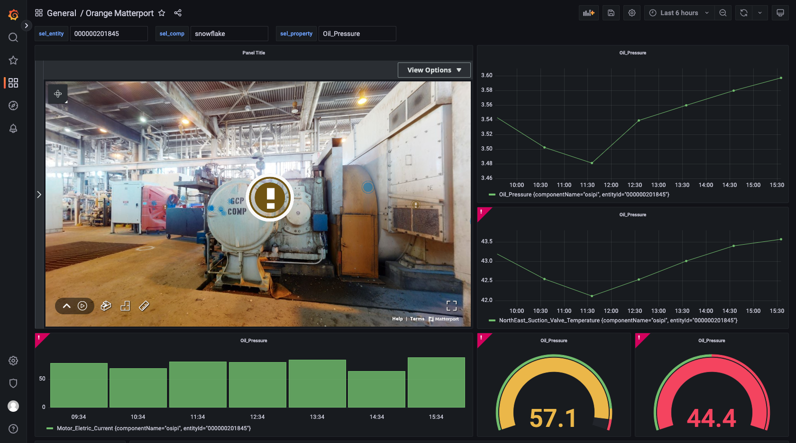The image size is (796, 443).
Task: Click the Orange Matterport dashboard title
Action: 119,13
